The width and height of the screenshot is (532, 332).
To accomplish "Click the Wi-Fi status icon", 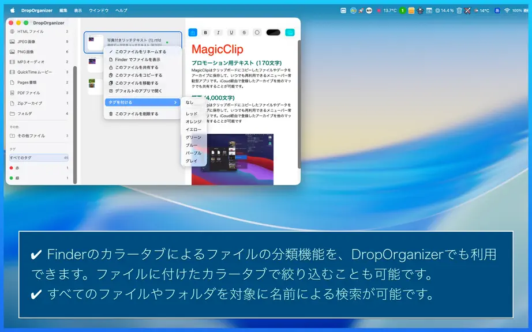I will (x=507, y=10).
